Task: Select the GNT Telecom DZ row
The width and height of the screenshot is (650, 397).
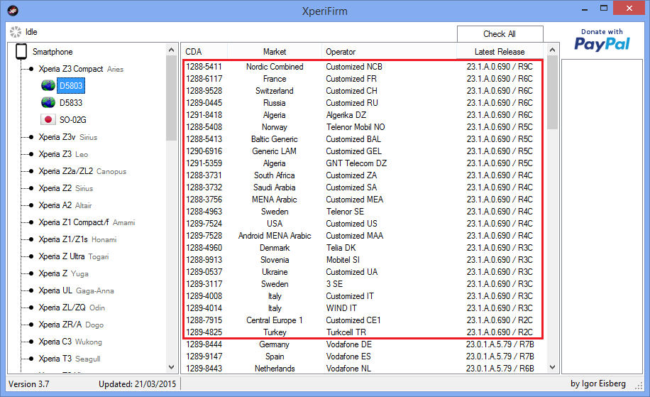Action: point(363,163)
